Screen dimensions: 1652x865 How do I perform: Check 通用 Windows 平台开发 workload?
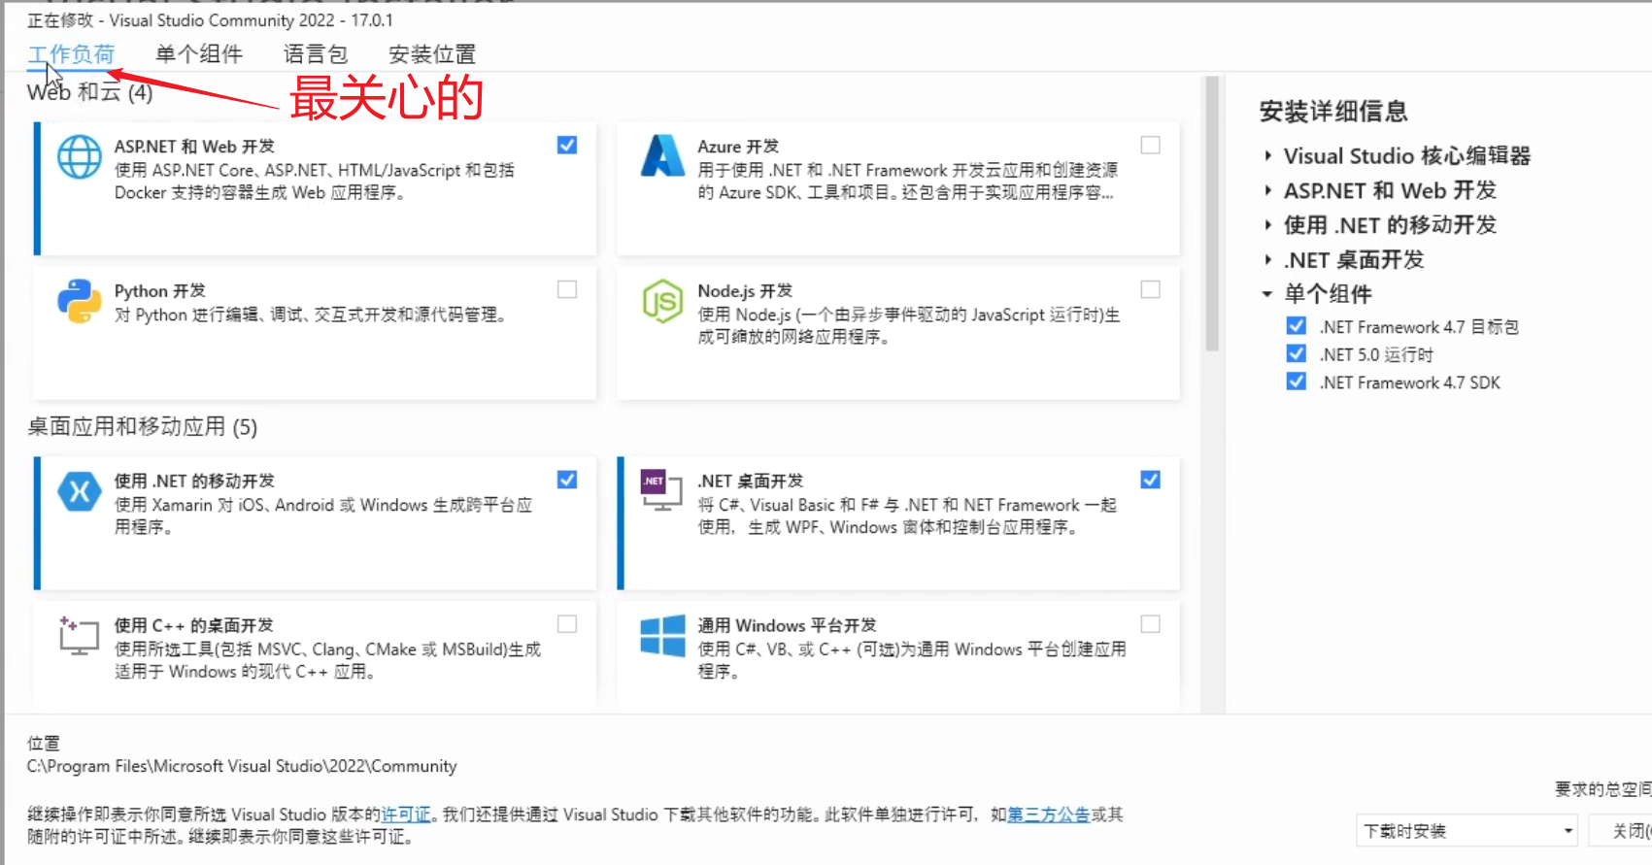tap(1150, 624)
